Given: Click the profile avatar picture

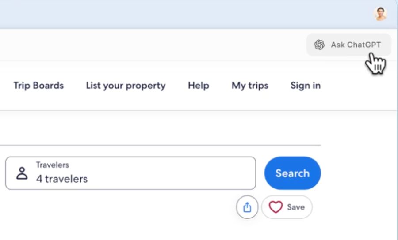Looking at the screenshot, I should [x=380, y=14].
